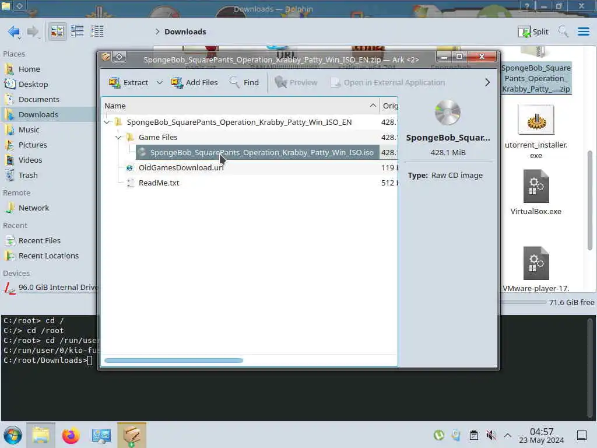The width and height of the screenshot is (597, 448).
Task: Click Dolphin's vertical scrollbar
Action: tap(590, 200)
